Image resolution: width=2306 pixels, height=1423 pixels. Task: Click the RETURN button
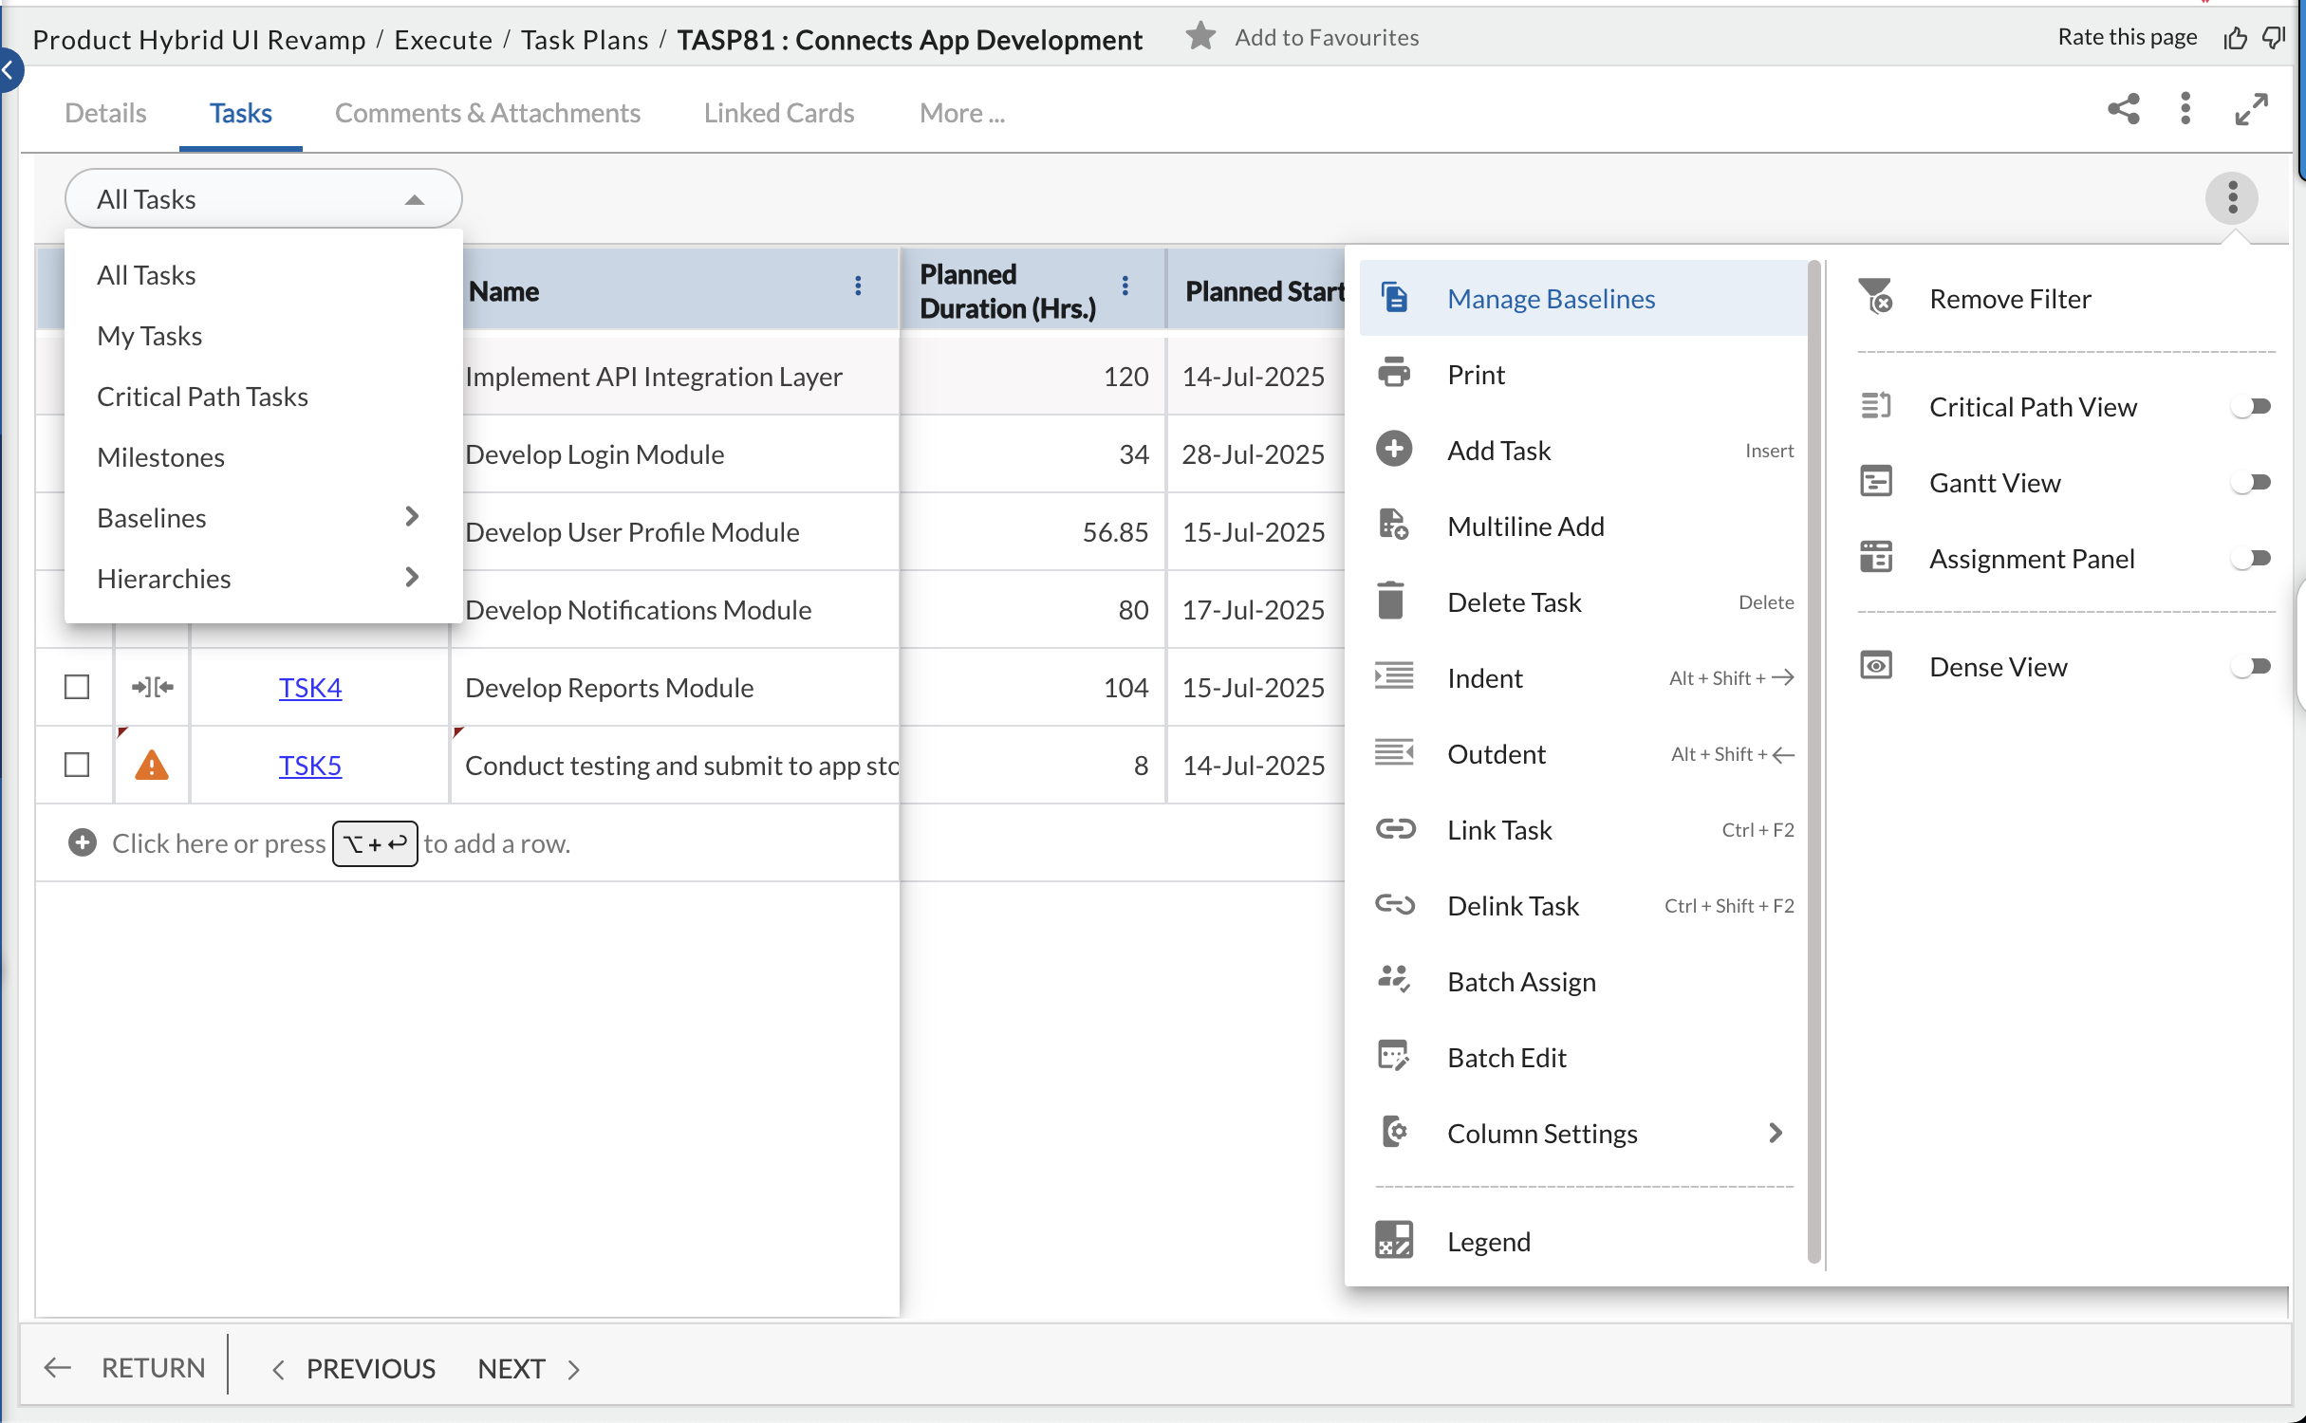[x=124, y=1367]
